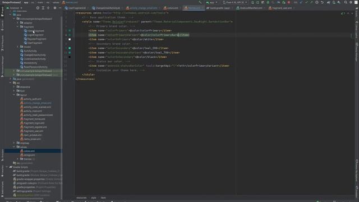Collapse the fragment package folder
The height and width of the screenshot is (202, 359).
[17, 27]
